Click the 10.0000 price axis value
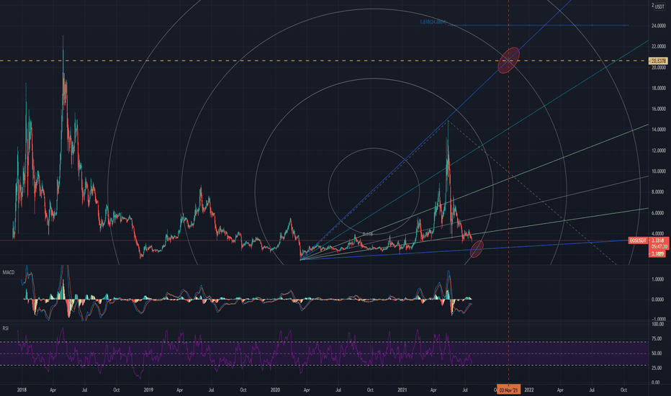671x396 pixels. pos(658,171)
